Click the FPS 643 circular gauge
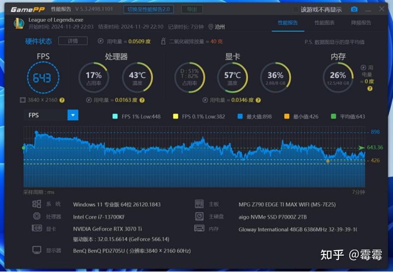393x272 pixels. (x=43, y=77)
